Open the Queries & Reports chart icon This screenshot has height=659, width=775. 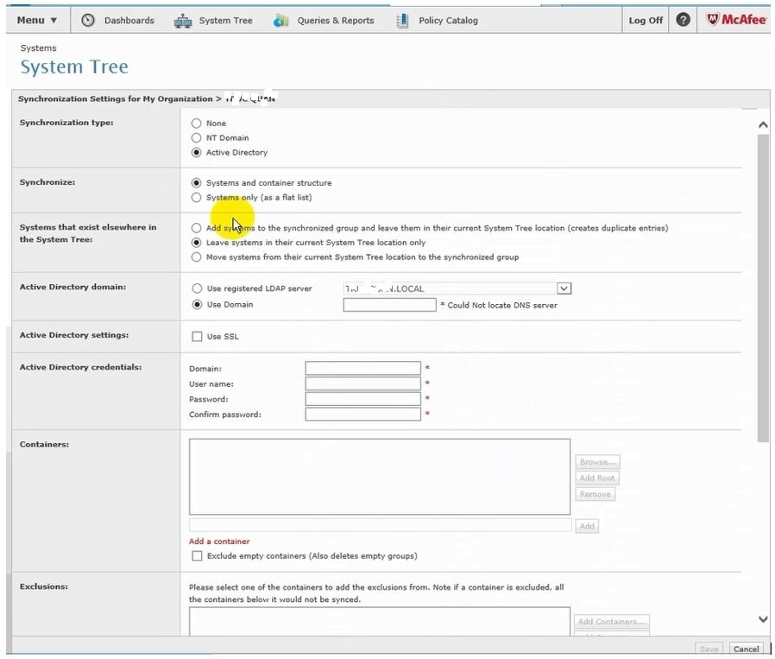[281, 20]
